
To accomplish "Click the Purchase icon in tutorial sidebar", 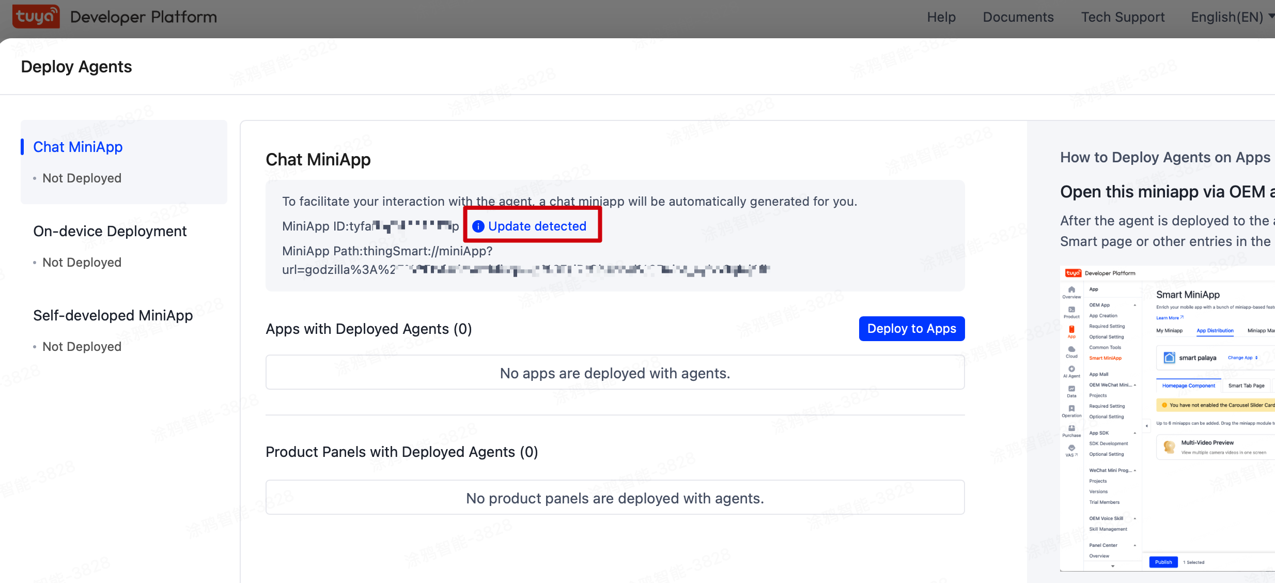I will point(1071,429).
